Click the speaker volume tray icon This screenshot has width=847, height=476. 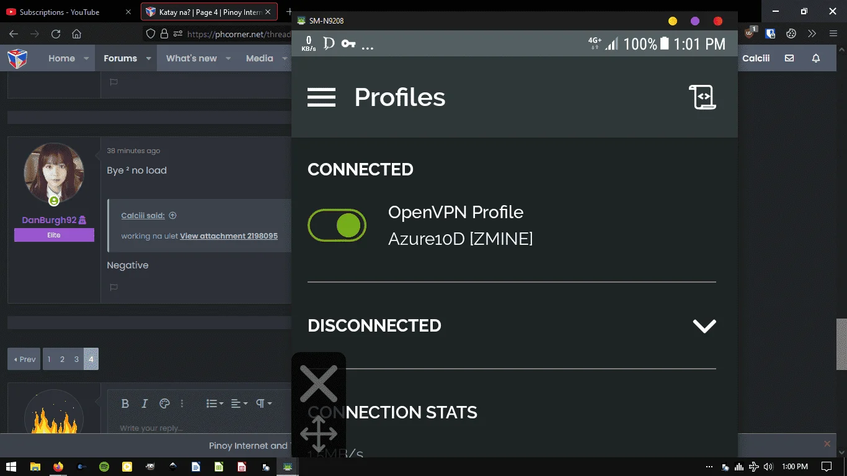coord(769,467)
